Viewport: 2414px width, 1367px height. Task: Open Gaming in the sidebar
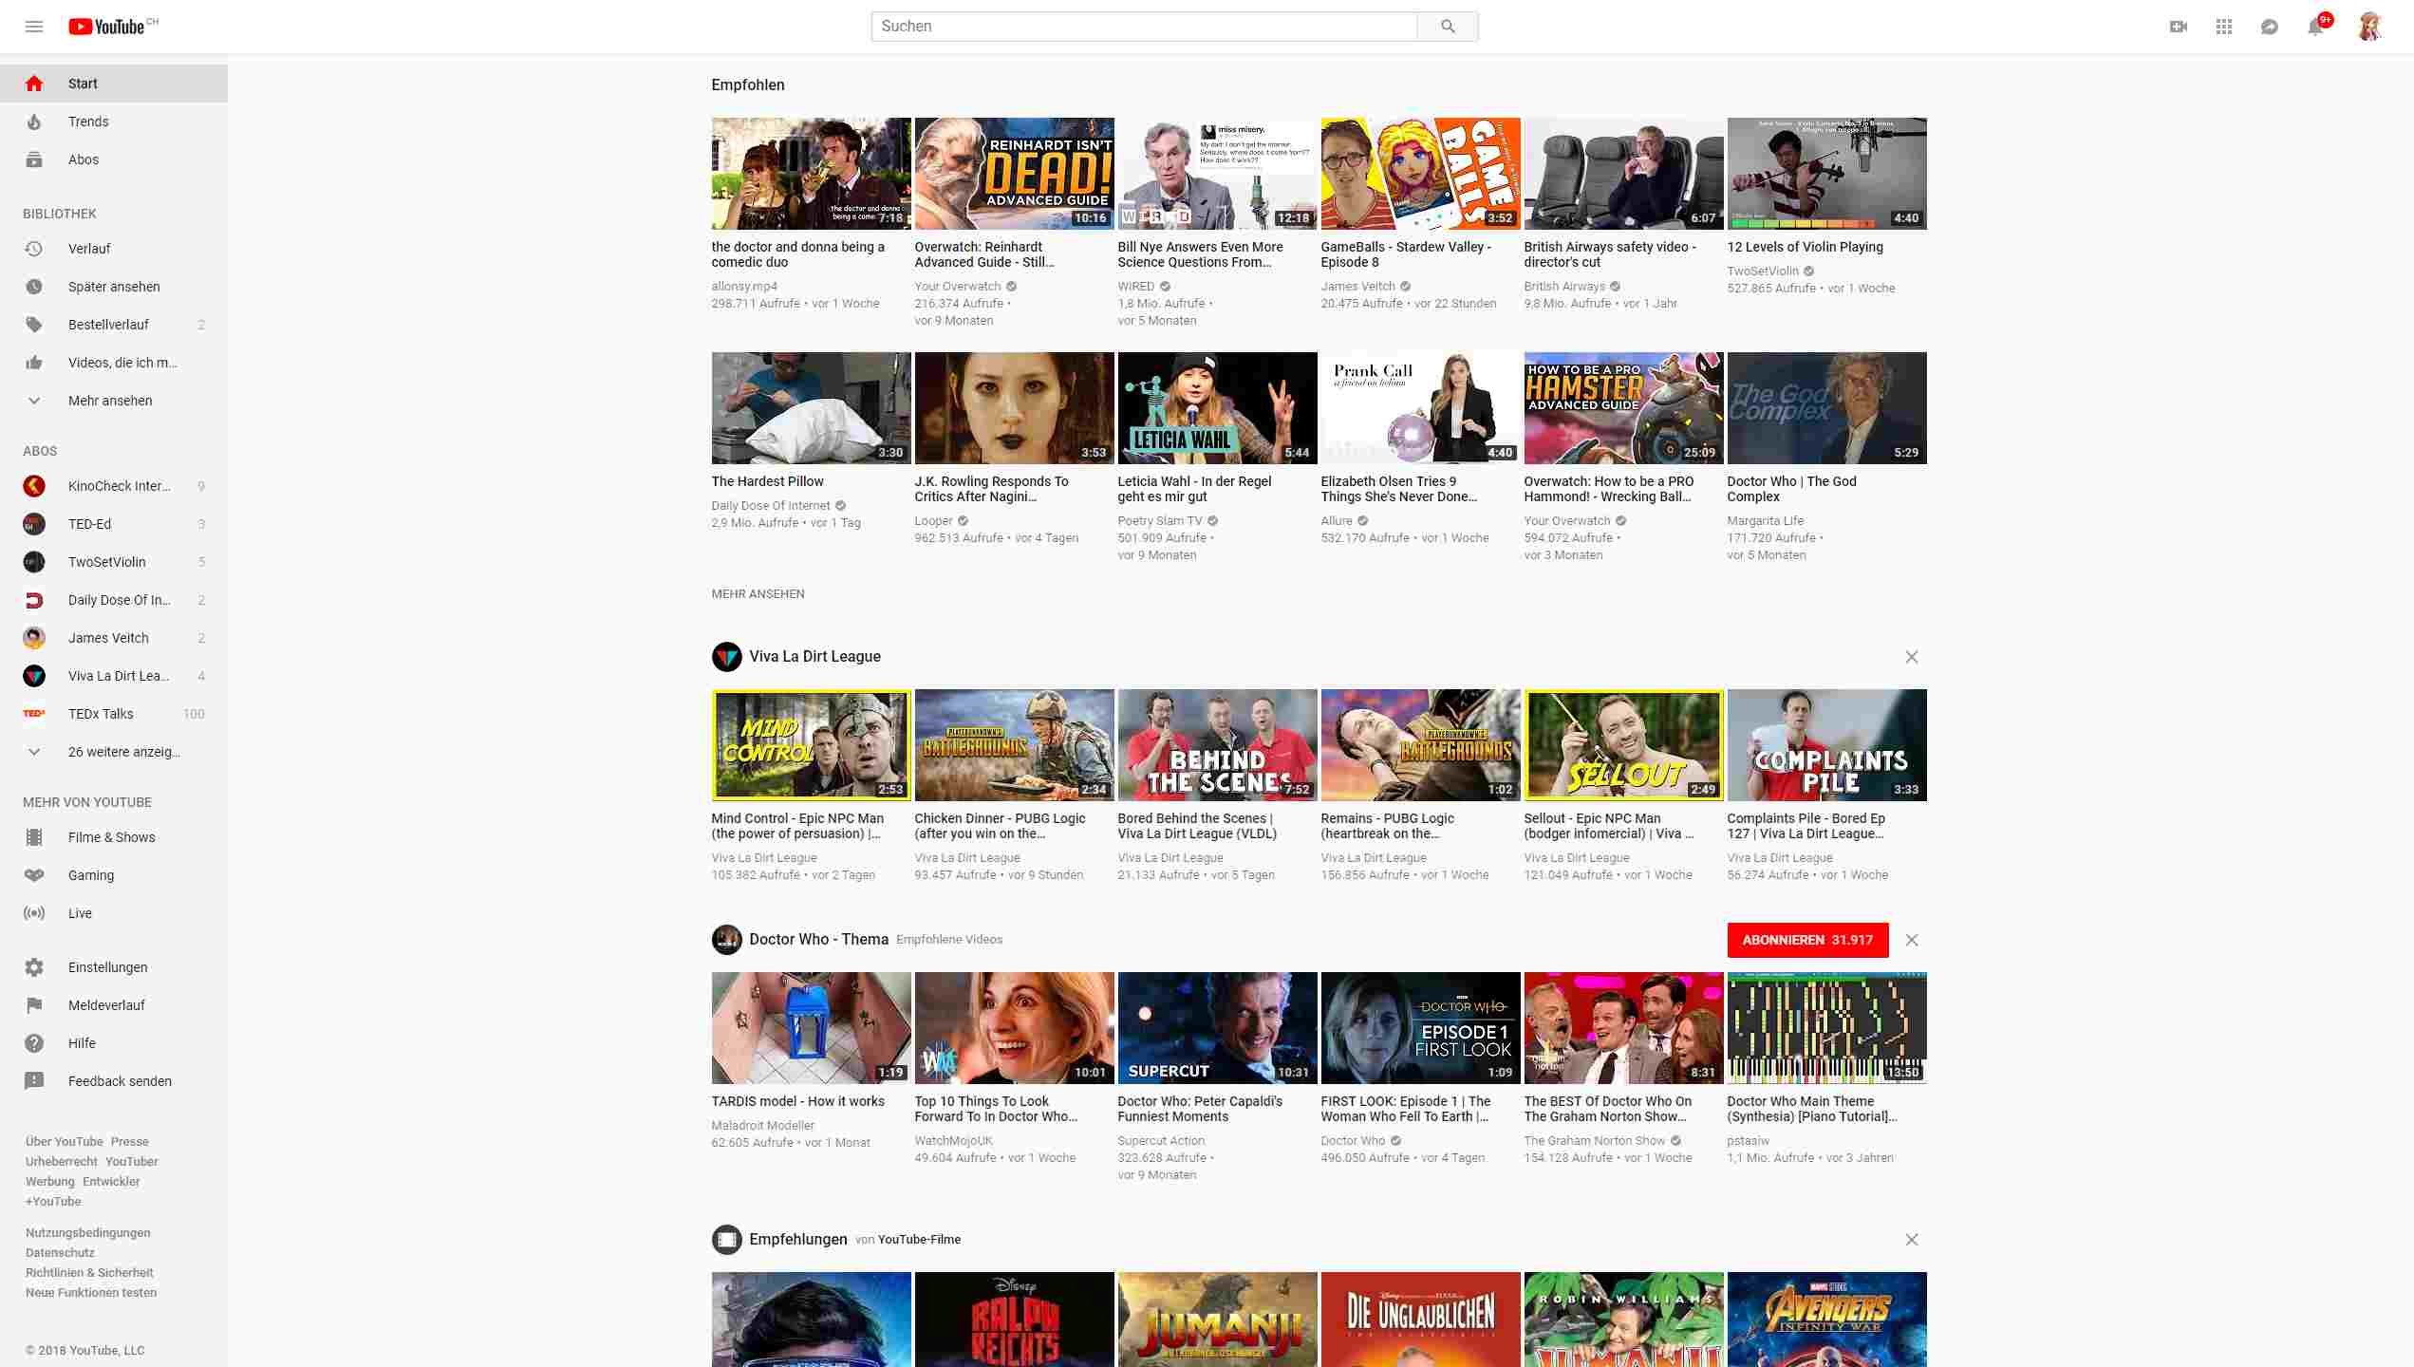(114, 875)
